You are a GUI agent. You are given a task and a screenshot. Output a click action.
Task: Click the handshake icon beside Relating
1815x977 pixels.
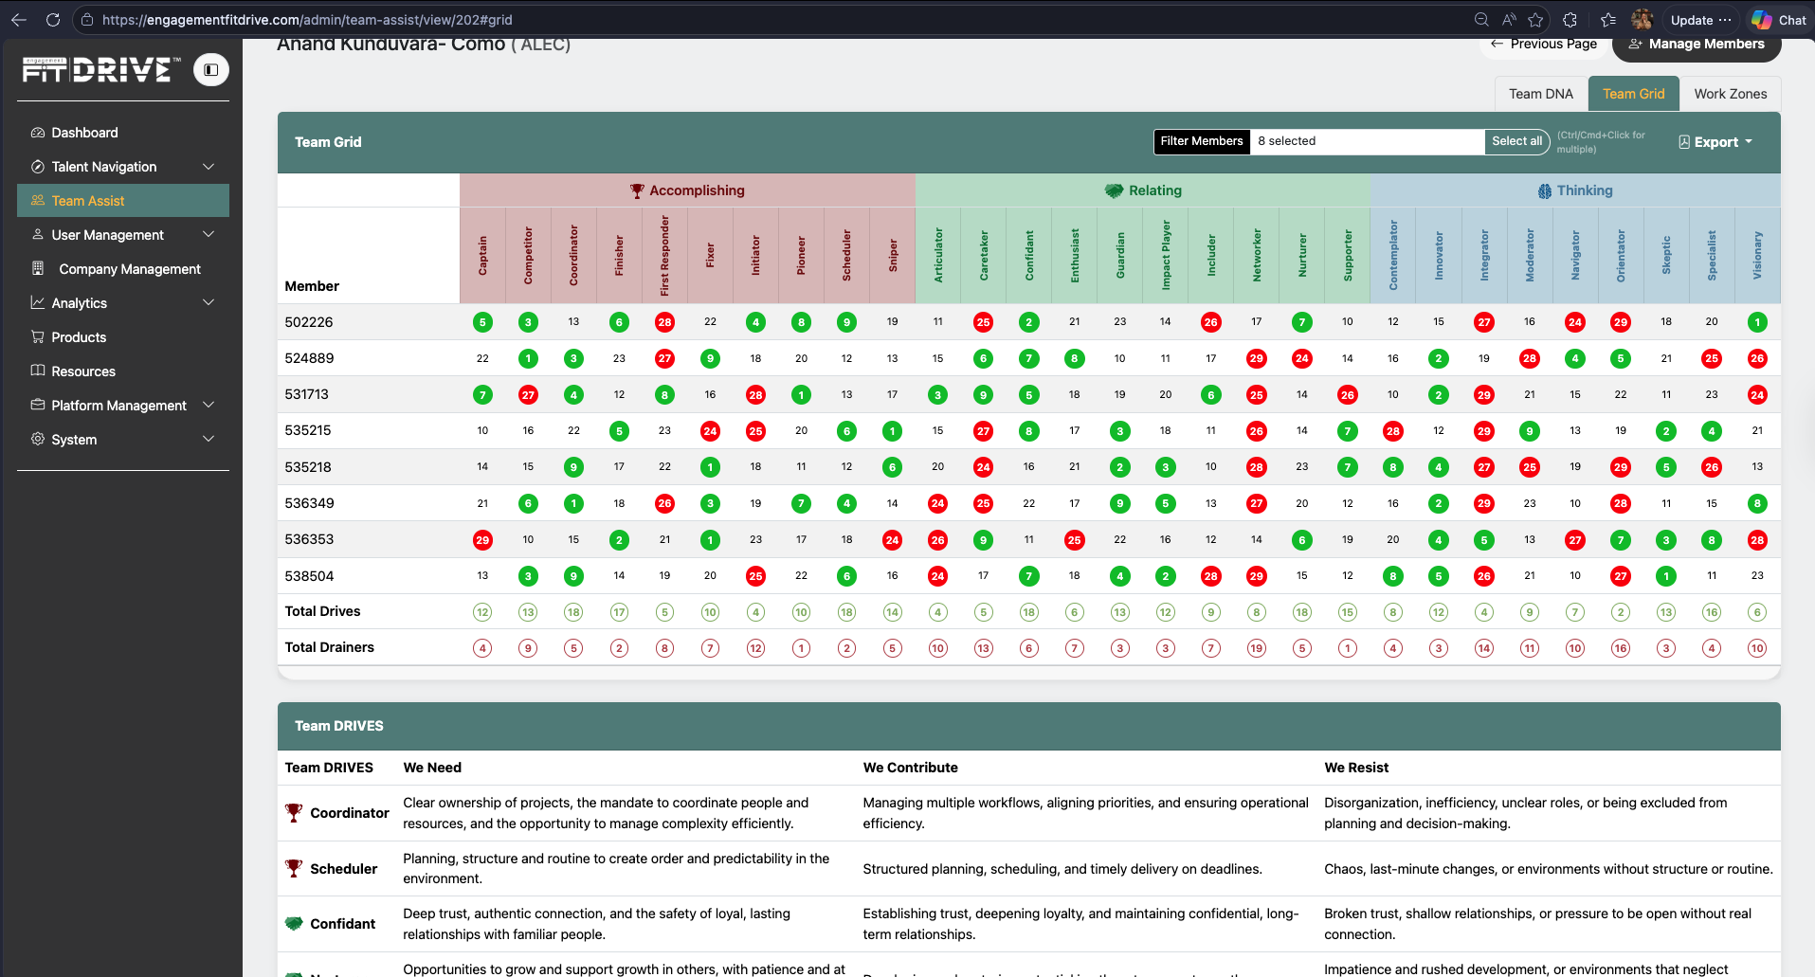[1114, 190]
